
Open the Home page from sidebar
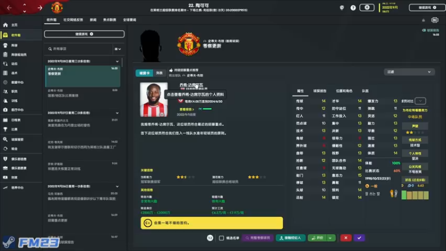(14, 25)
